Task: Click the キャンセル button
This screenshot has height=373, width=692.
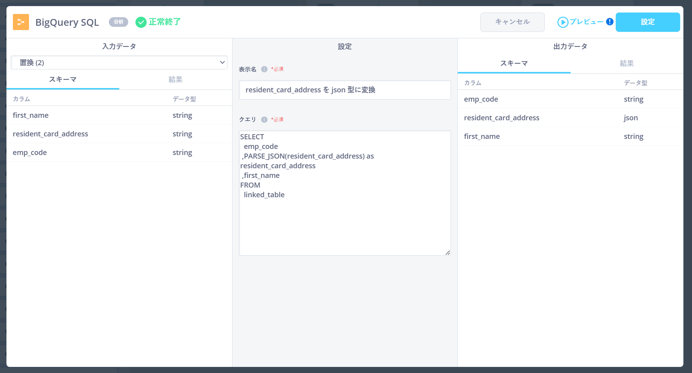Action: (x=512, y=22)
